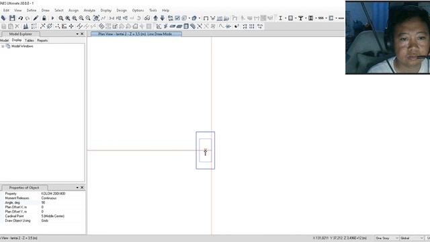
Task: Click the delete X icon in second toolbar
Action: pyautogui.click(x=17, y=26)
